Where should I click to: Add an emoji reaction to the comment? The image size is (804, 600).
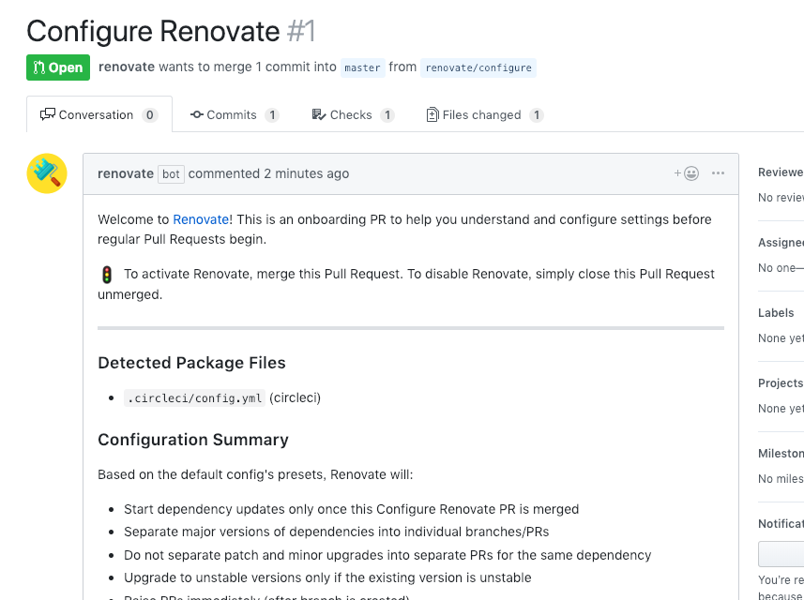(x=686, y=173)
